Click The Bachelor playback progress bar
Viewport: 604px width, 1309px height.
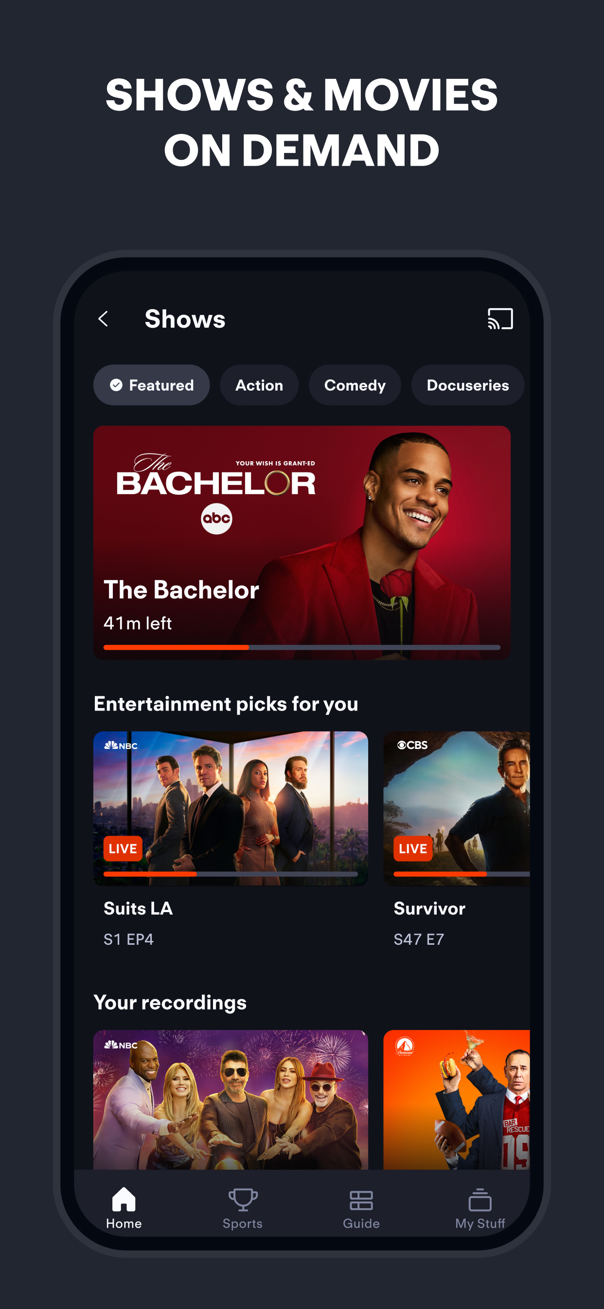[302, 647]
